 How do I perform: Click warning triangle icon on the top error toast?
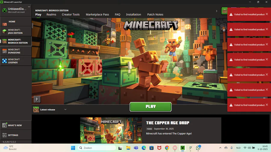coord(231,14)
